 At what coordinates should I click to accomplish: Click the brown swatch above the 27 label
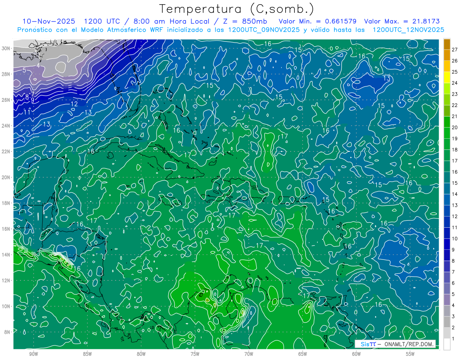point(447,44)
